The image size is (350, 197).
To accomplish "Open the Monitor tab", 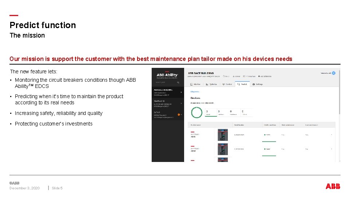I will [x=195, y=84].
